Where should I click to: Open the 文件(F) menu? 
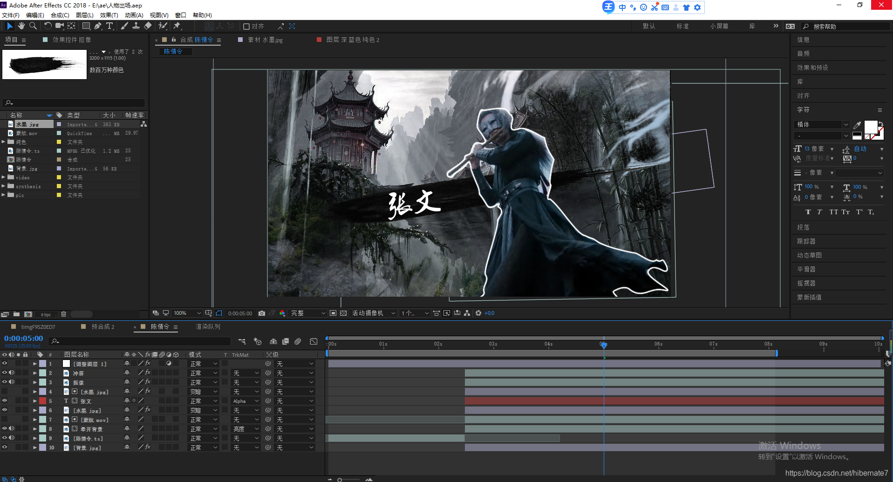[x=10, y=15]
